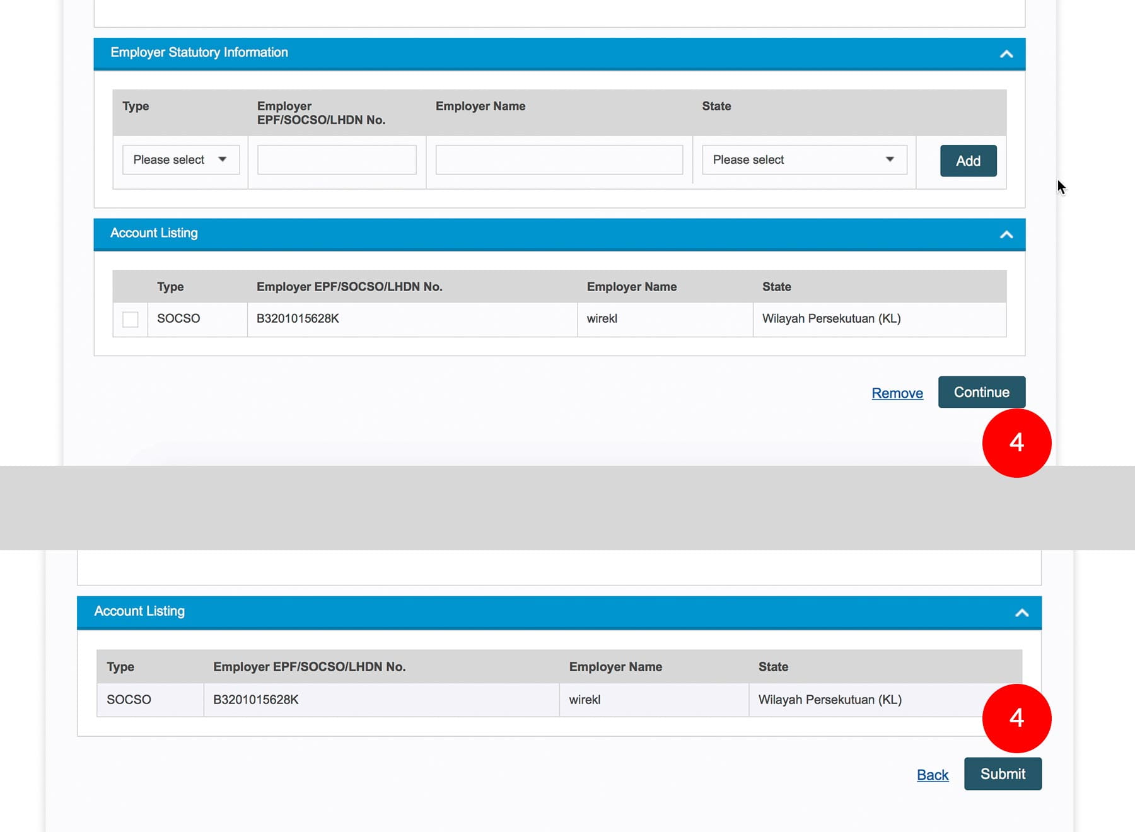Image resolution: width=1135 pixels, height=832 pixels.
Task: Collapse Account Listing chevron above the Remove link
Action: [1006, 234]
